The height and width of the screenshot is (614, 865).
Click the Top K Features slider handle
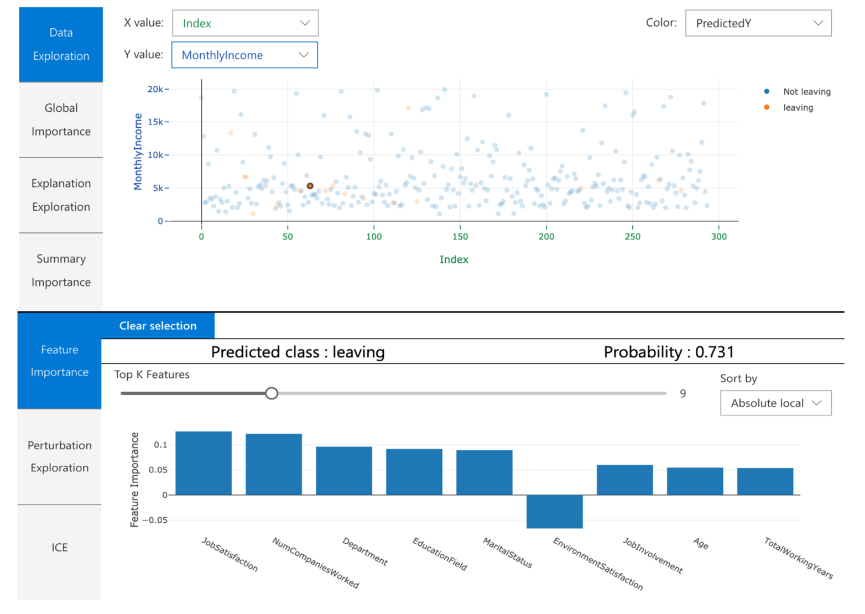[x=272, y=393]
